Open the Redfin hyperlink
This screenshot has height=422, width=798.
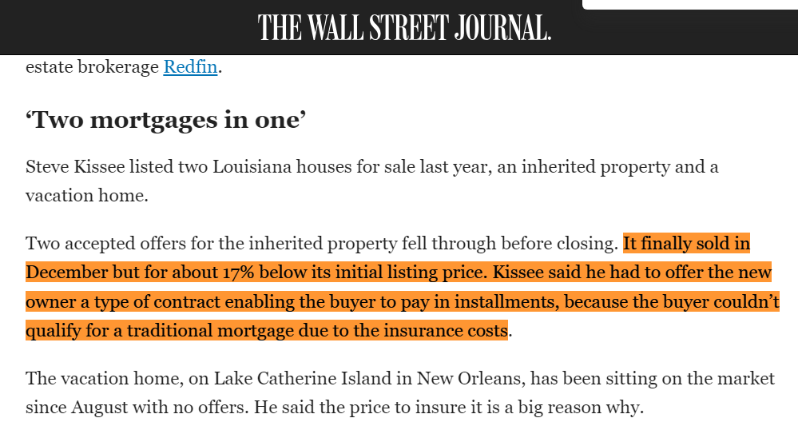tap(190, 67)
